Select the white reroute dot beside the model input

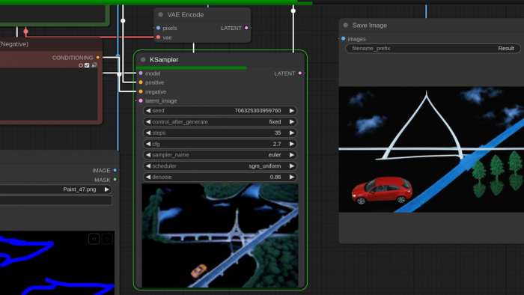click(119, 74)
